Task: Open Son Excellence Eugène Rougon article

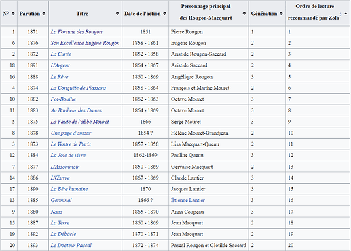Action: 85,43
